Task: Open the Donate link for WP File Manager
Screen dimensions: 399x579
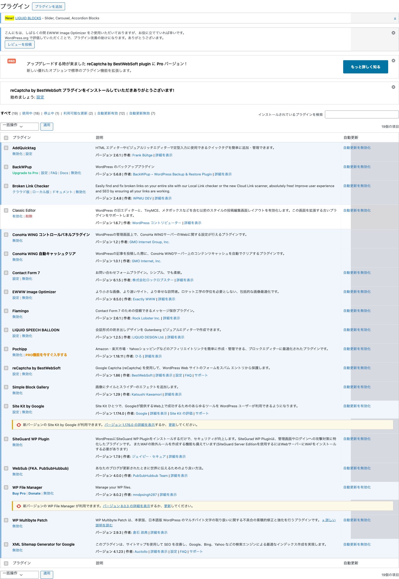Action: point(34,493)
